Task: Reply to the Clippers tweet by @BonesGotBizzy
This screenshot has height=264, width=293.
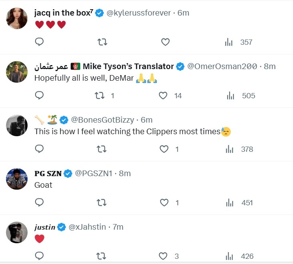Action: [x=39, y=149]
